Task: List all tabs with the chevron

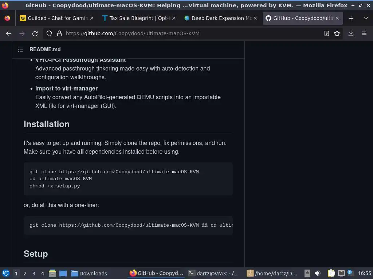Action: point(366,18)
